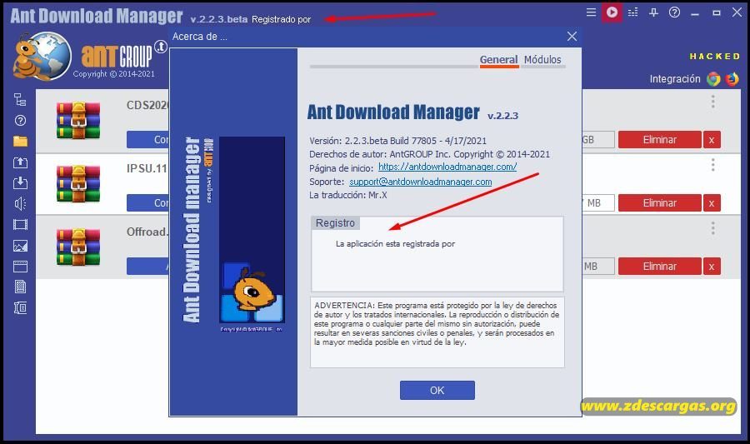Click red x button on second row
The width and height of the screenshot is (750, 444).
[x=712, y=202]
